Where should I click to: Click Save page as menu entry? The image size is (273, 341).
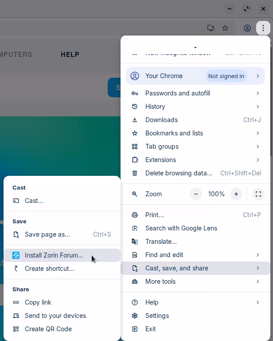pos(47,234)
